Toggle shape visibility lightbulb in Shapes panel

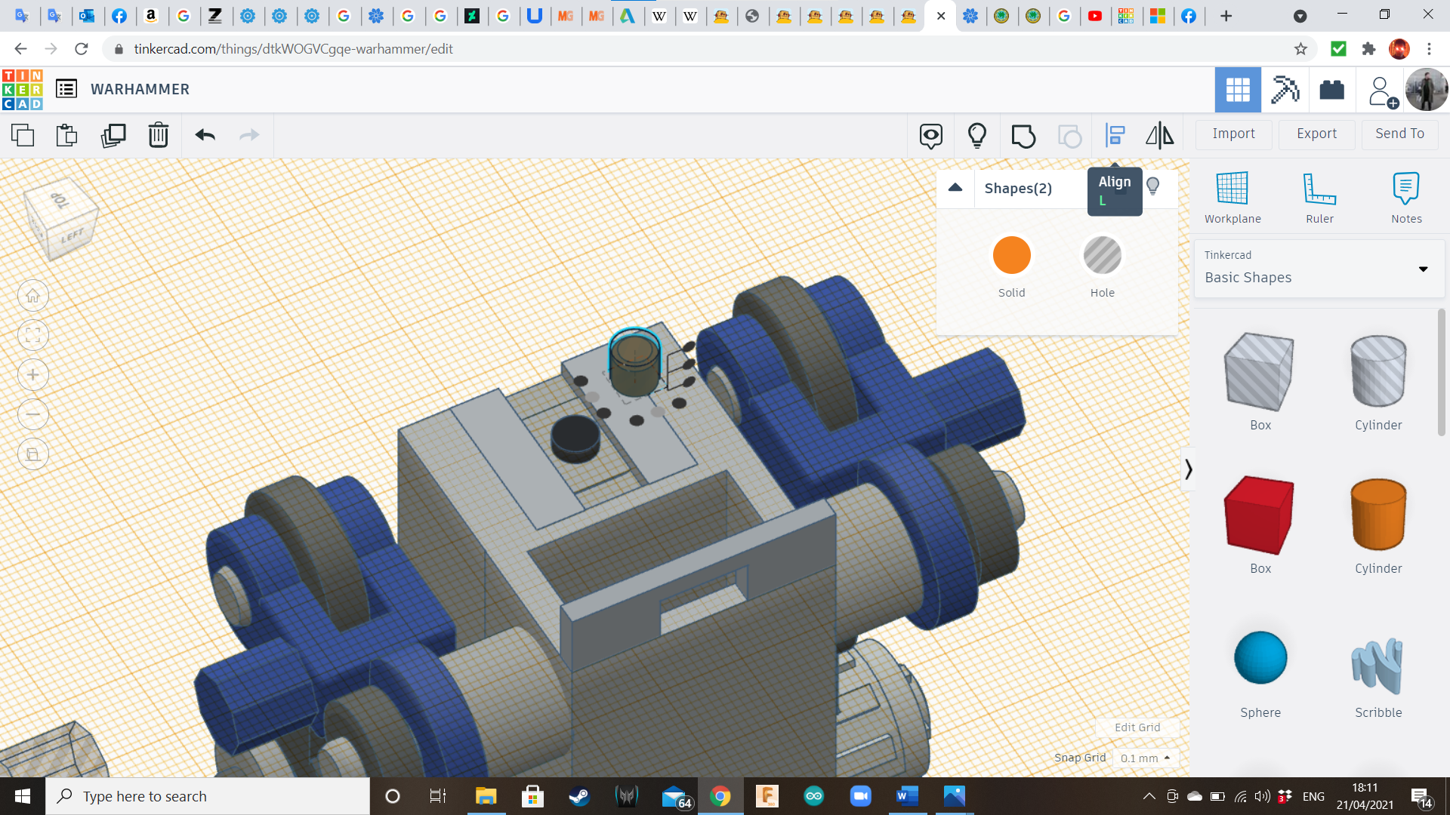(1152, 186)
